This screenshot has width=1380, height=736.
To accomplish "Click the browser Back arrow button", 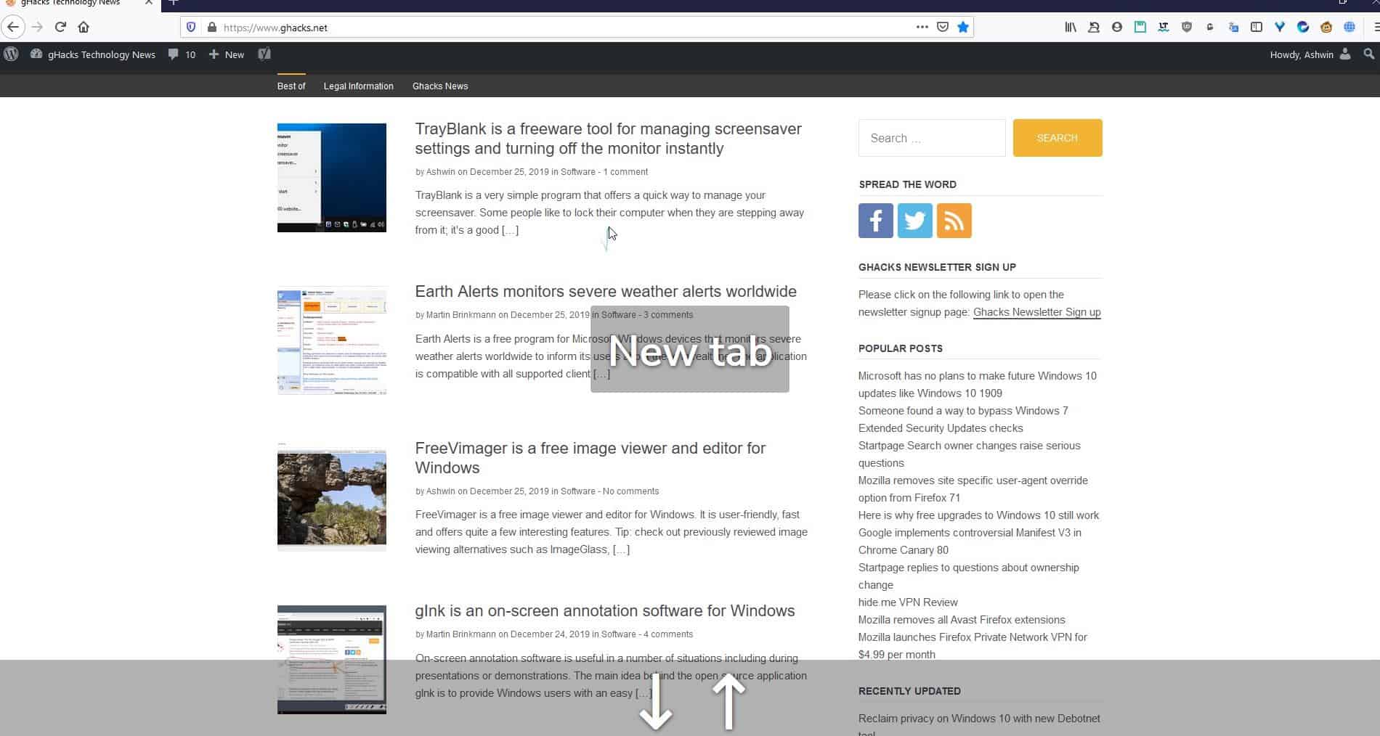I will click(13, 27).
